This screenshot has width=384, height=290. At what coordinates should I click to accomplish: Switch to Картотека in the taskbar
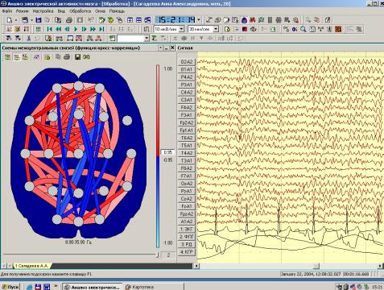[140, 287]
